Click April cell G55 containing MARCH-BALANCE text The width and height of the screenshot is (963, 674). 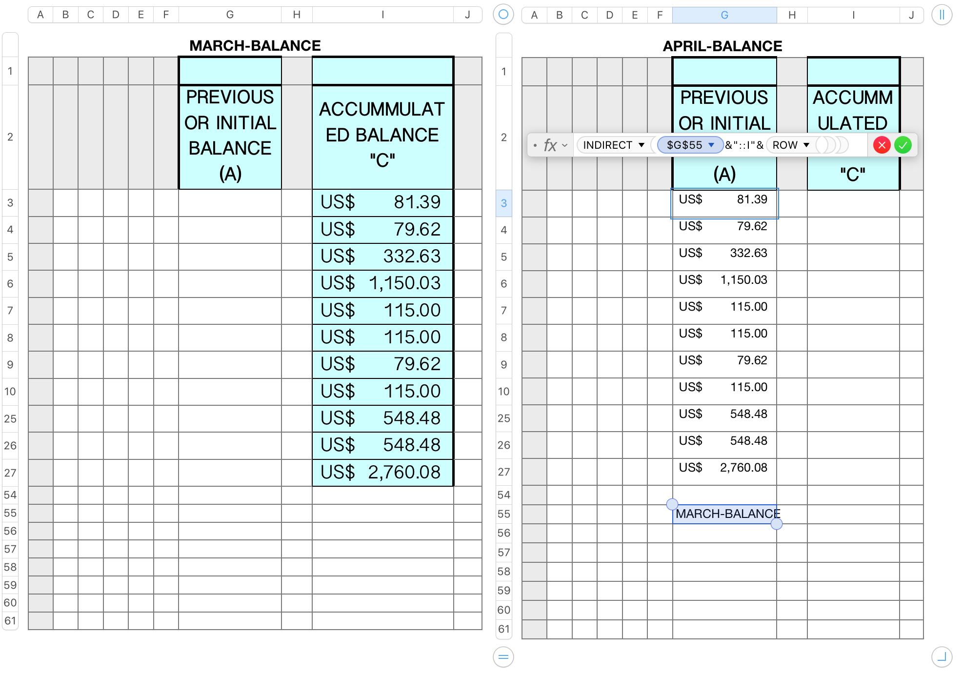724,514
